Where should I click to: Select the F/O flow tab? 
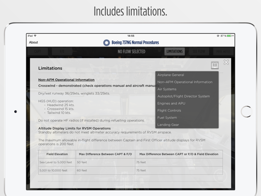pyautogui.click(x=62, y=51)
